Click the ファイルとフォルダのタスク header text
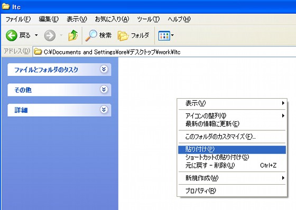 coord(47,70)
